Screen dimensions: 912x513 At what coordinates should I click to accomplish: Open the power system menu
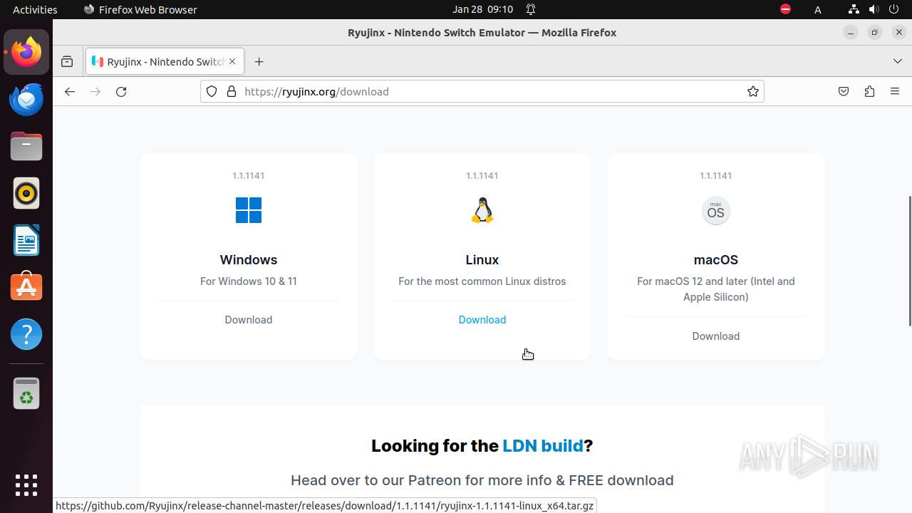click(893, 9)
